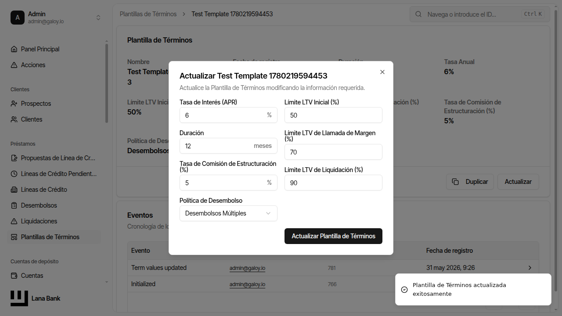
Task: Click the search magnifier icon
Action: (x=418, y=14)
